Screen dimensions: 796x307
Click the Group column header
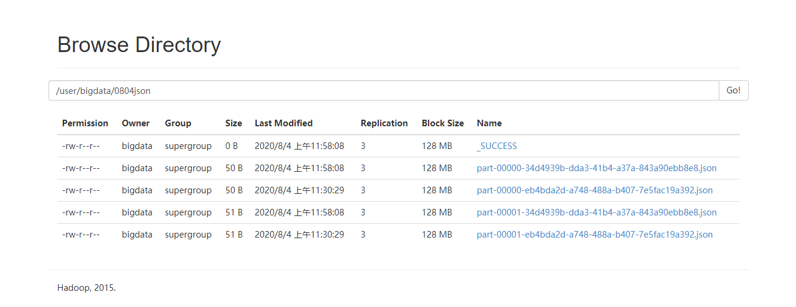pos(178,123)
